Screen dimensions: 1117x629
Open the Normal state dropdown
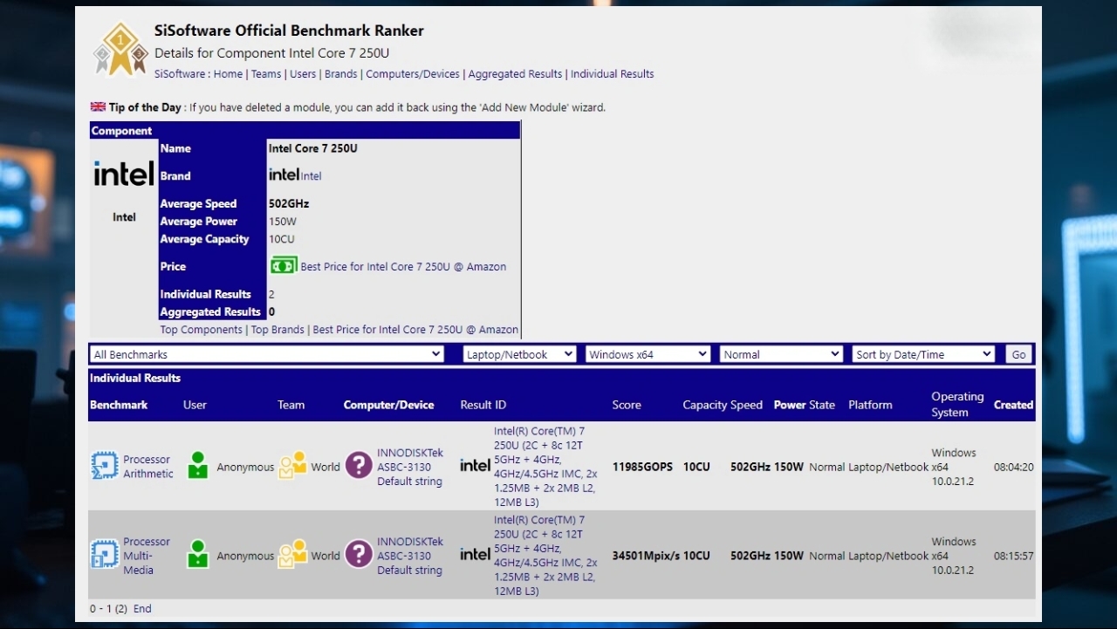click(781, 354)
